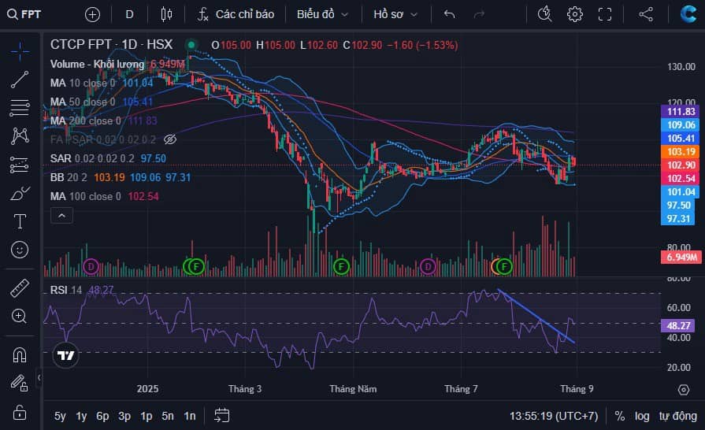Screen dimensions: 705x430
Task: Click the green F marker near Tháng Năm
Action: [x=341, y=267]
